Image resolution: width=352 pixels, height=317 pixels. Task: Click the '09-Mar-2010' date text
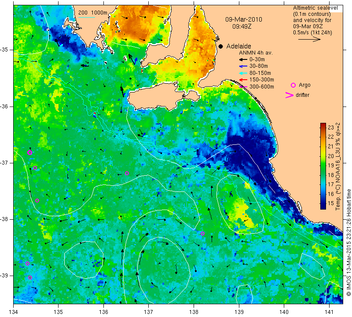[244, 19]
